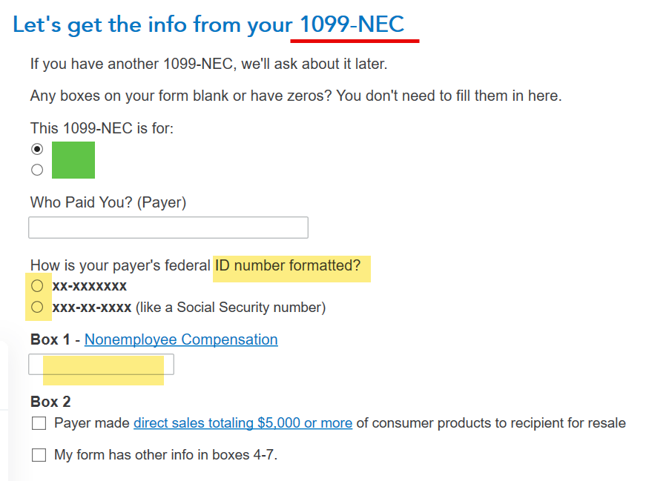Image resolution: width=649 pixels, height=481 pixels.
Task: Click the "(like a Social Security number)" label text
Action: 230,307
